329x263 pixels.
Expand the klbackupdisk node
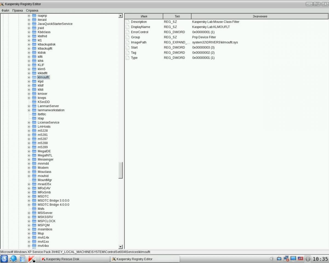click(x=29, y=44)
